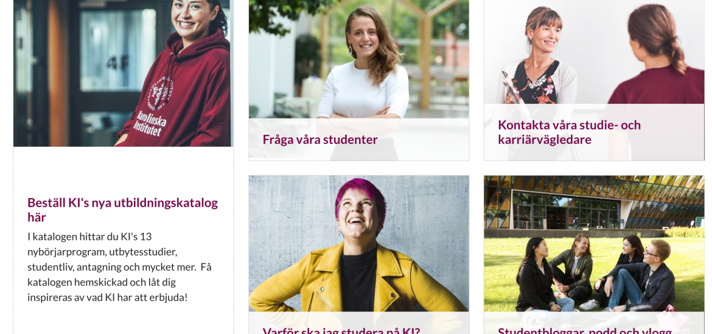
Task: Click the catalogue description paragraph text
Action: (119, 267)
